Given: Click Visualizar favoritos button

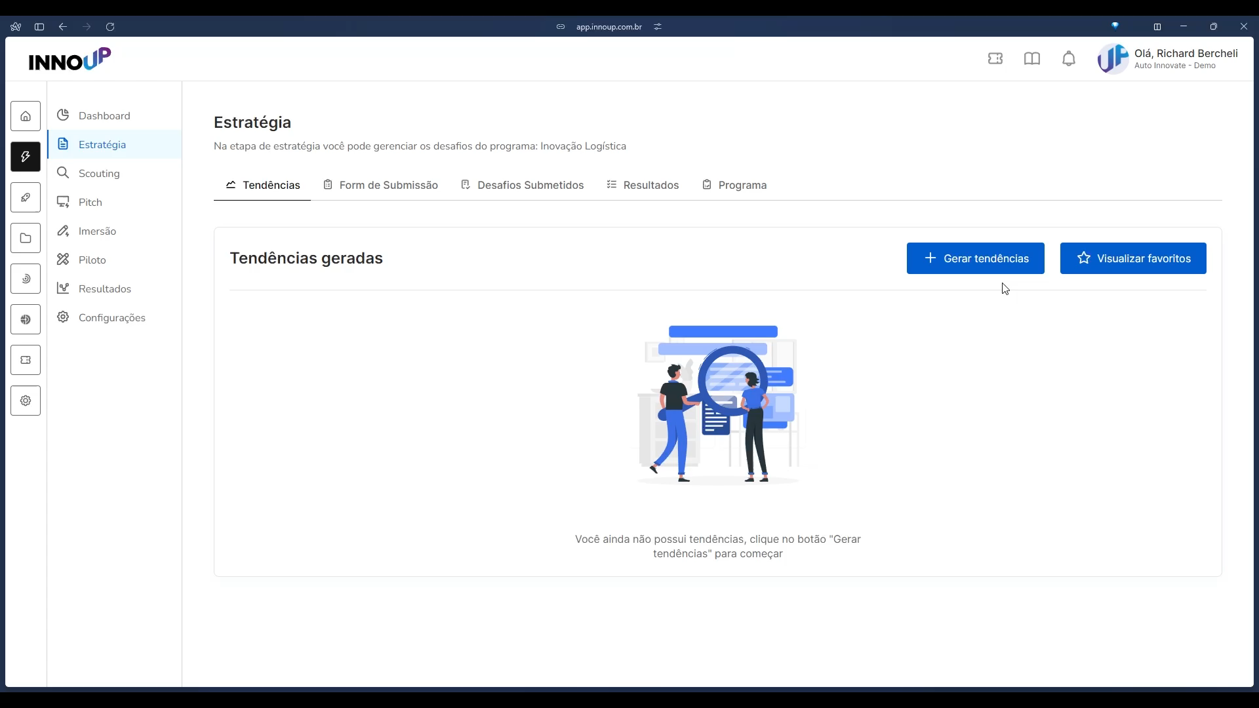Looking at the screenshot, I should click(1133, 258).
